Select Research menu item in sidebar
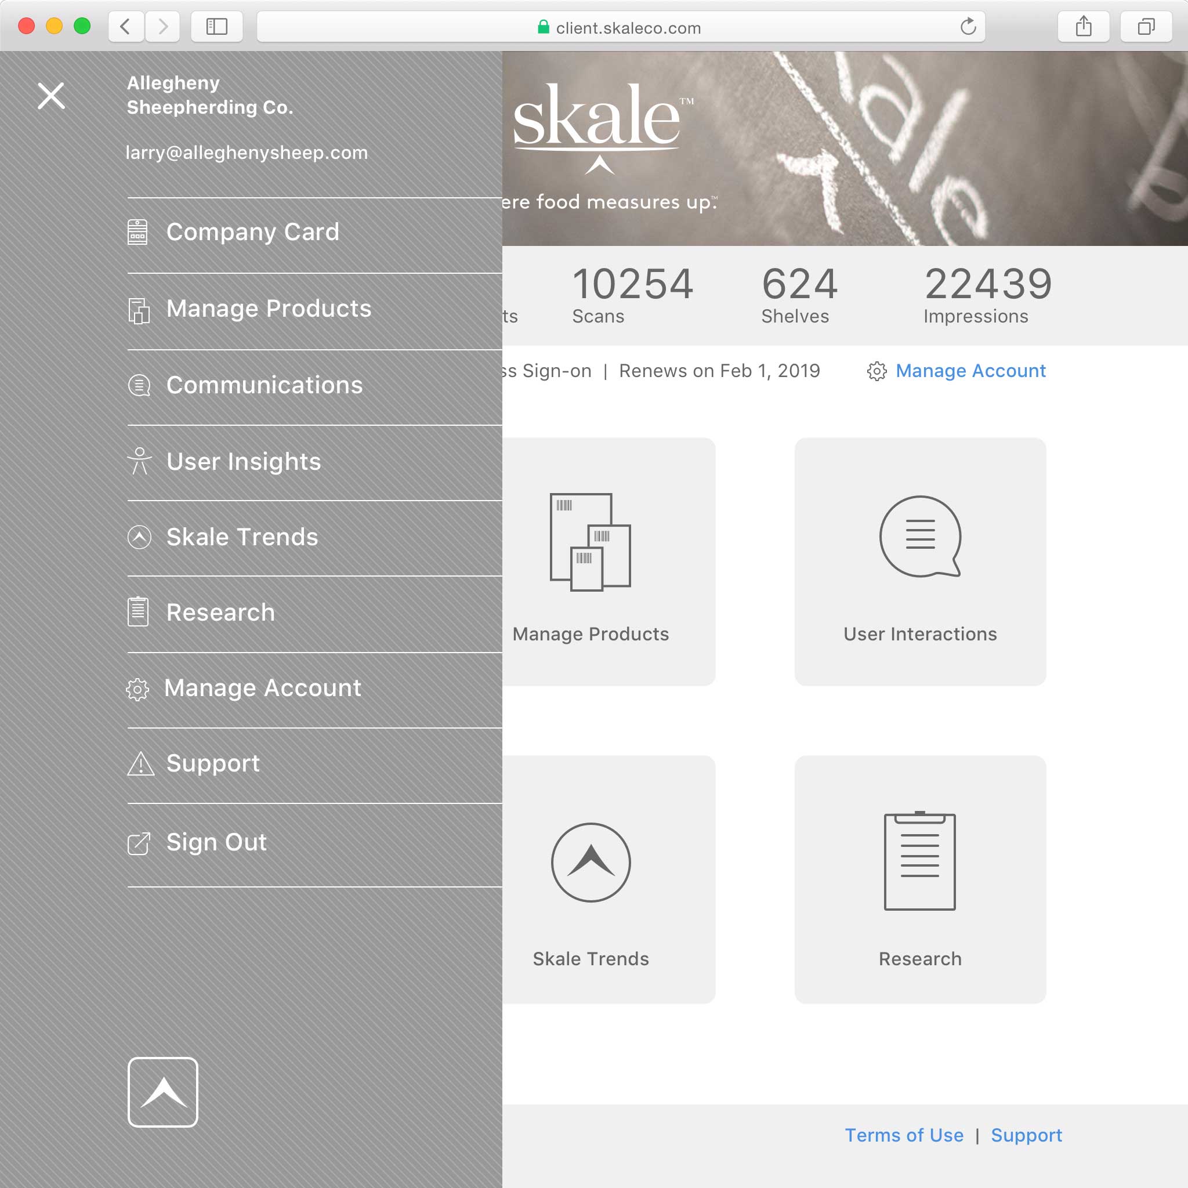The image size is (1188, 1188). (x=221, y=613)
